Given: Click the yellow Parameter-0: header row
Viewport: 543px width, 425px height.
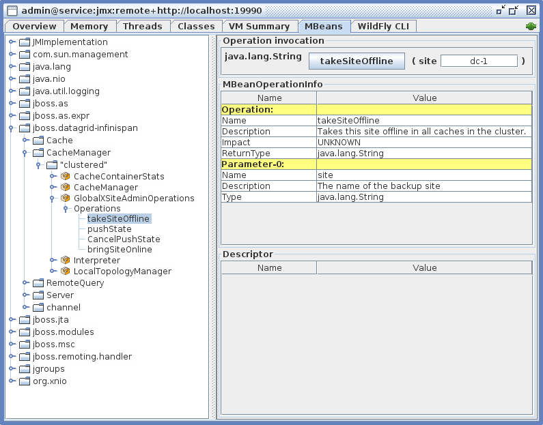Looking at the screenshot, I should [376, 164].
